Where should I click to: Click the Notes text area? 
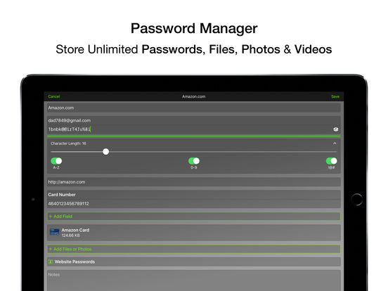click(194, 280)
